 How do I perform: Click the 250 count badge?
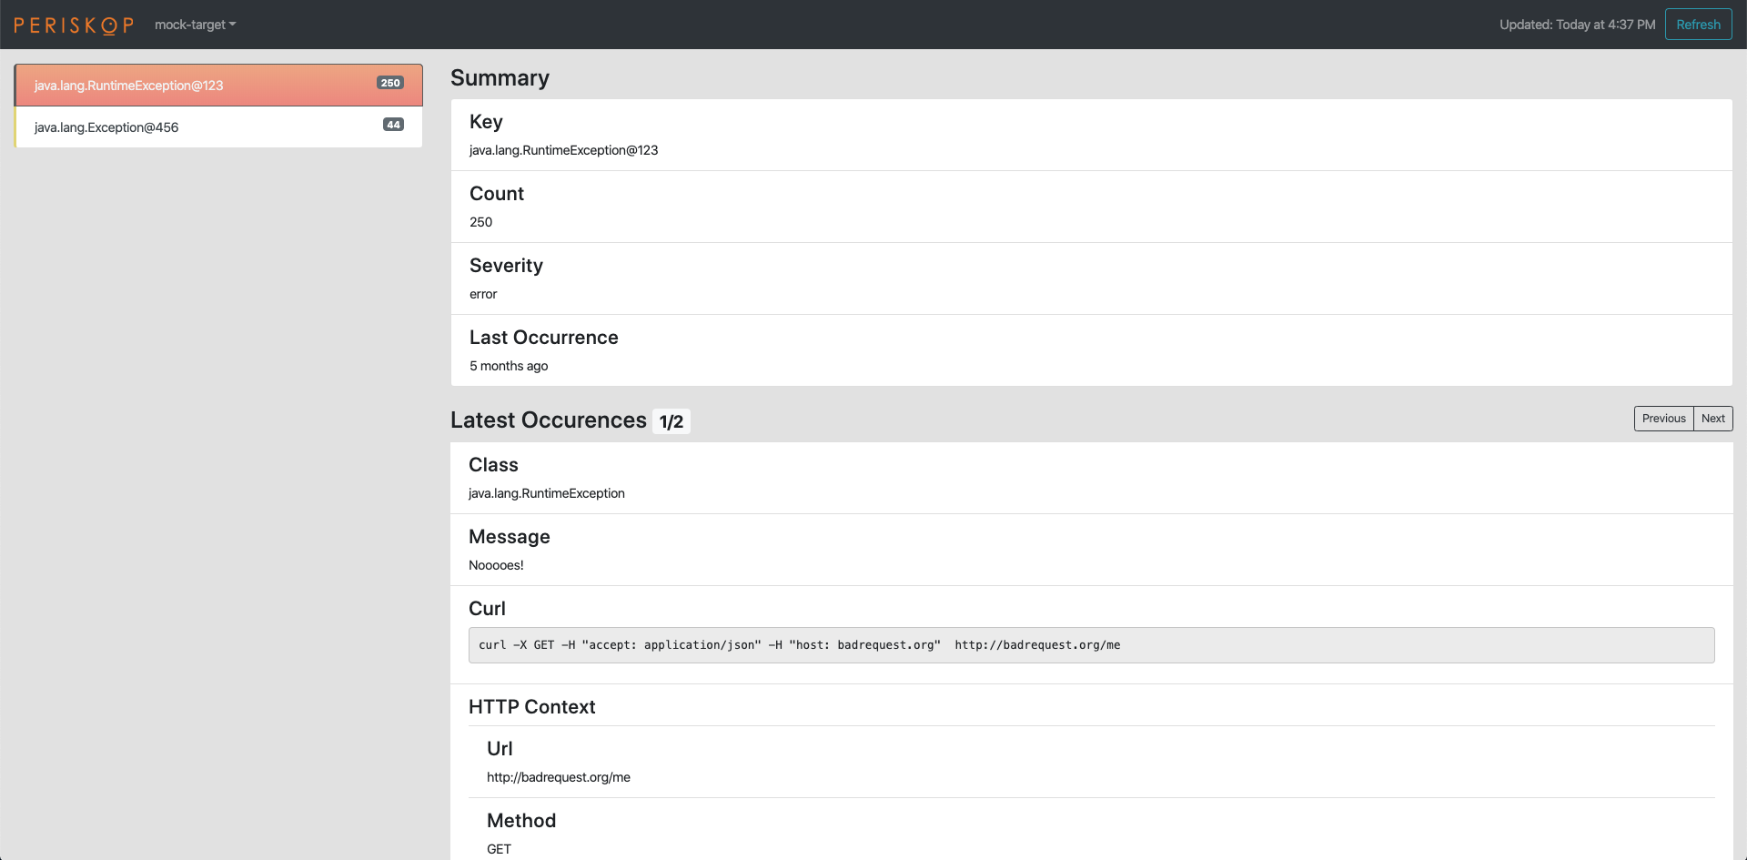coord(390,83)
